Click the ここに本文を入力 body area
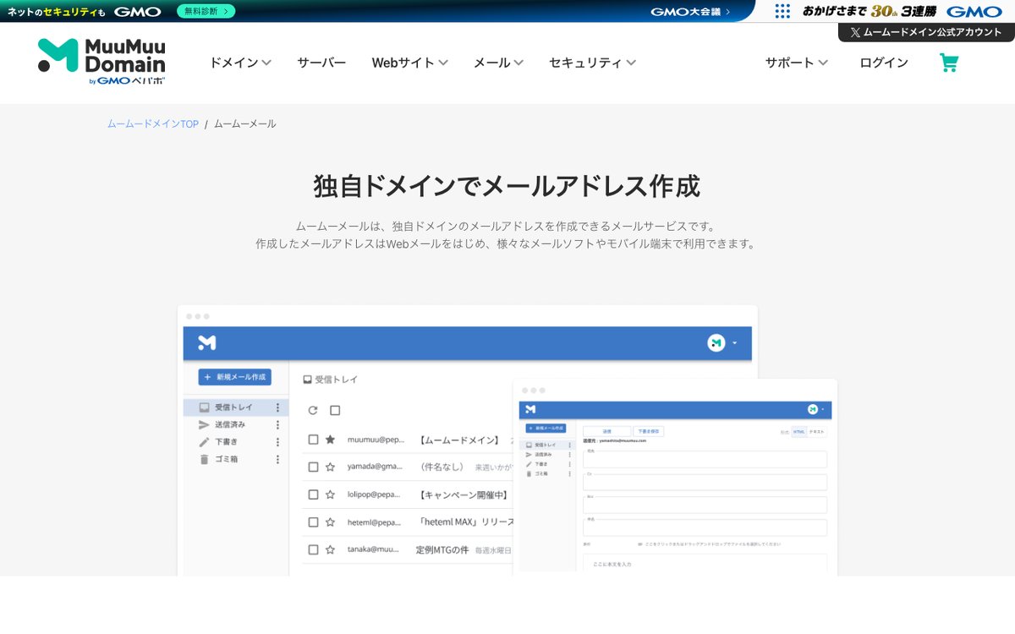 705,565
